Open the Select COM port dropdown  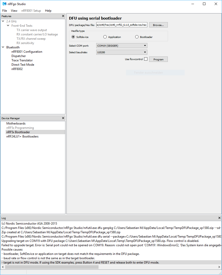pos(122,46)
